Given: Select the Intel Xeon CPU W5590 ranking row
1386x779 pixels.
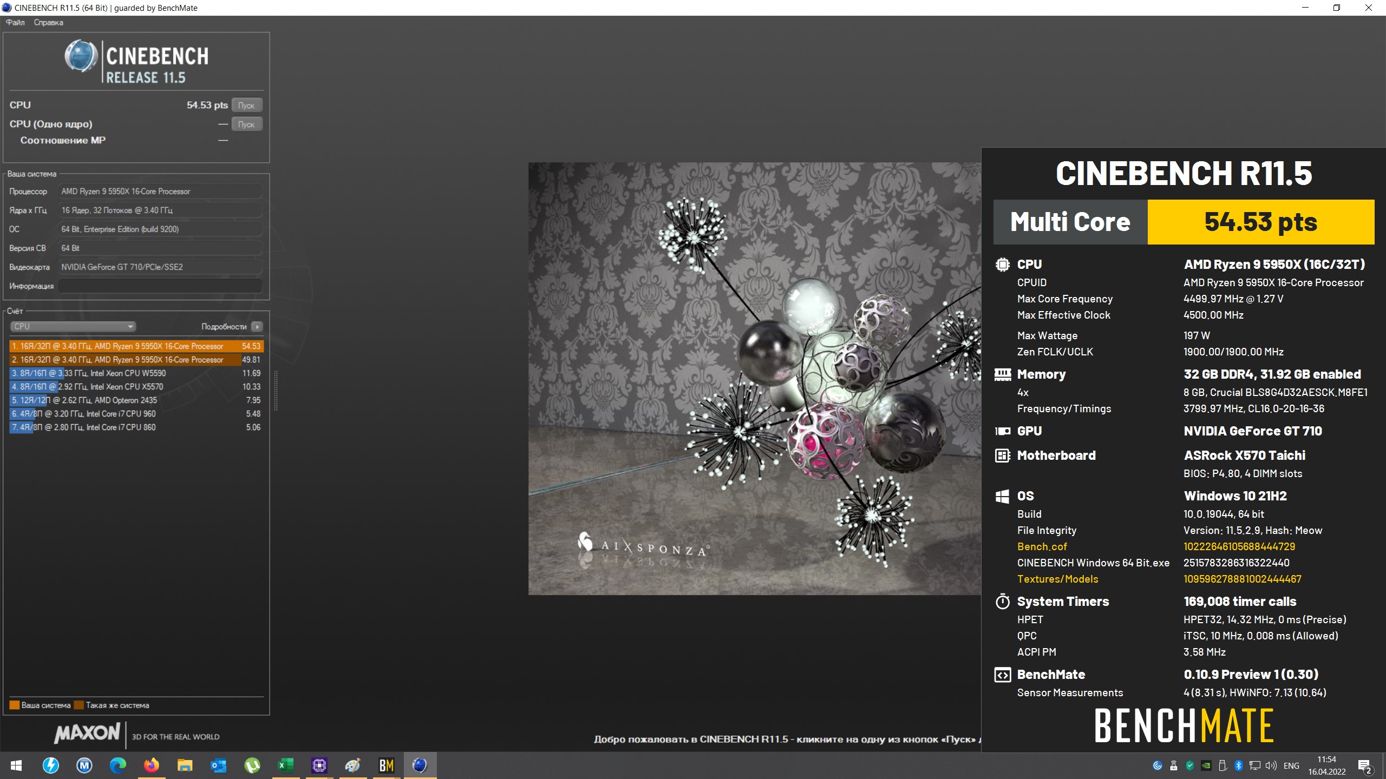Looking at the screenshot, I should [x=136, y=373].
